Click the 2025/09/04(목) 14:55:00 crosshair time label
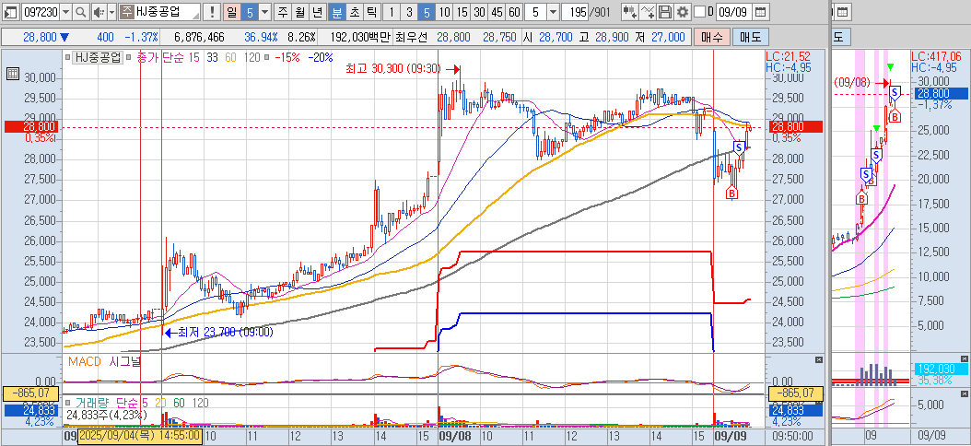This screenshot has width=971, height=446. (x=139, y=436)
